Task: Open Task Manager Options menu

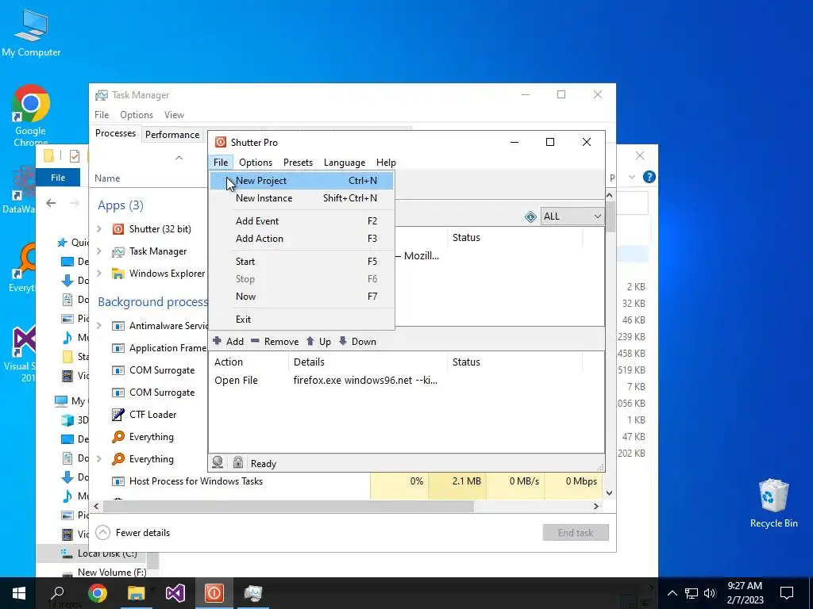Action: (137, 115)
